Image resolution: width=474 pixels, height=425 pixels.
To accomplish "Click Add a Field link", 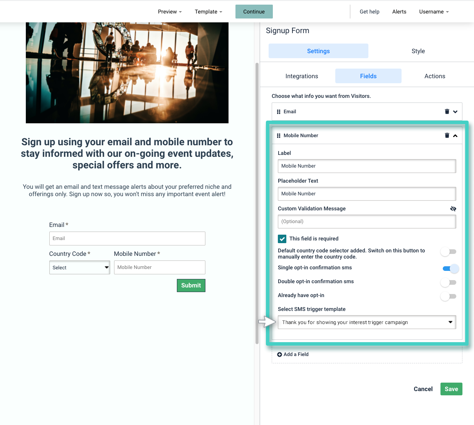I will point(296,354).
